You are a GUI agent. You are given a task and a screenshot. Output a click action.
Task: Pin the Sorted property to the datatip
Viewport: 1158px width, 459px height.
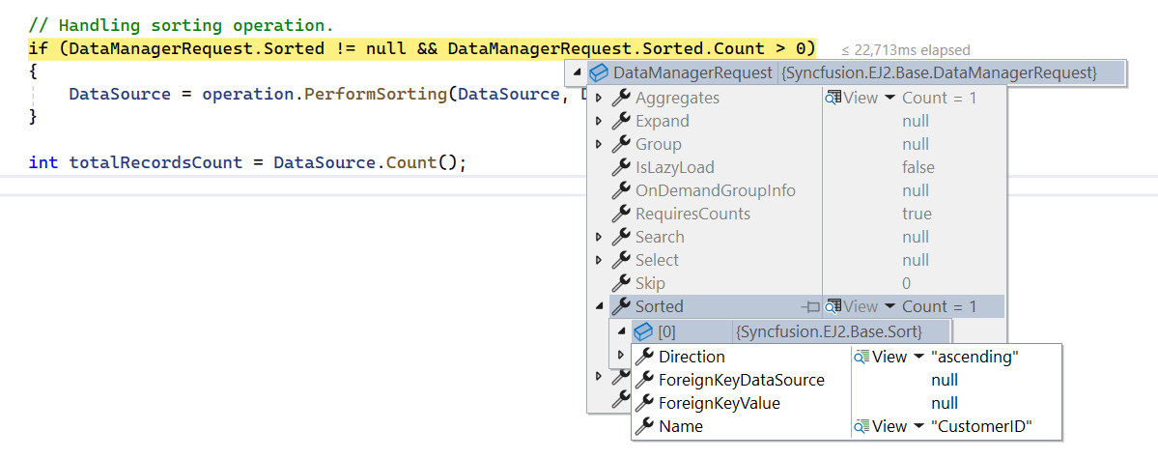[810, 306]
